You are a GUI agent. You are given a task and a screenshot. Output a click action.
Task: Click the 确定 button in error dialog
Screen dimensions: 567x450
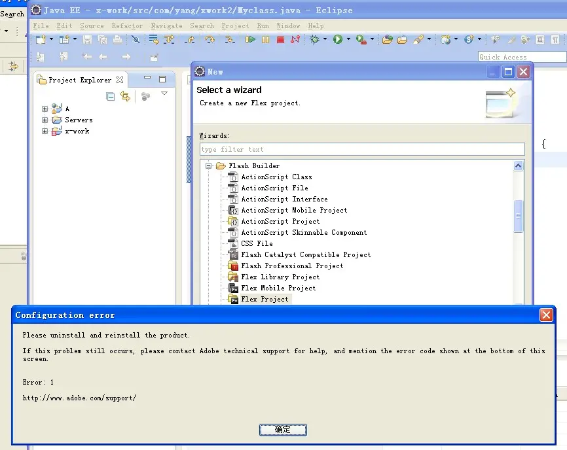pos(283,430)
